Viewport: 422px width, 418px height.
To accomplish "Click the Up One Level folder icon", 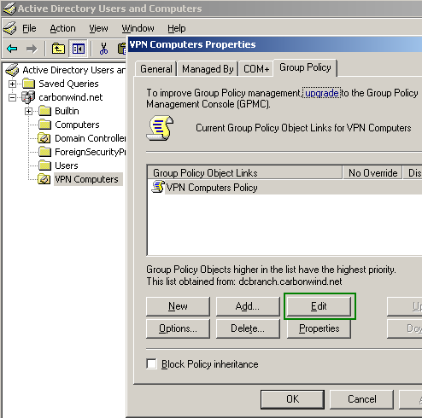I will (58, 49).
